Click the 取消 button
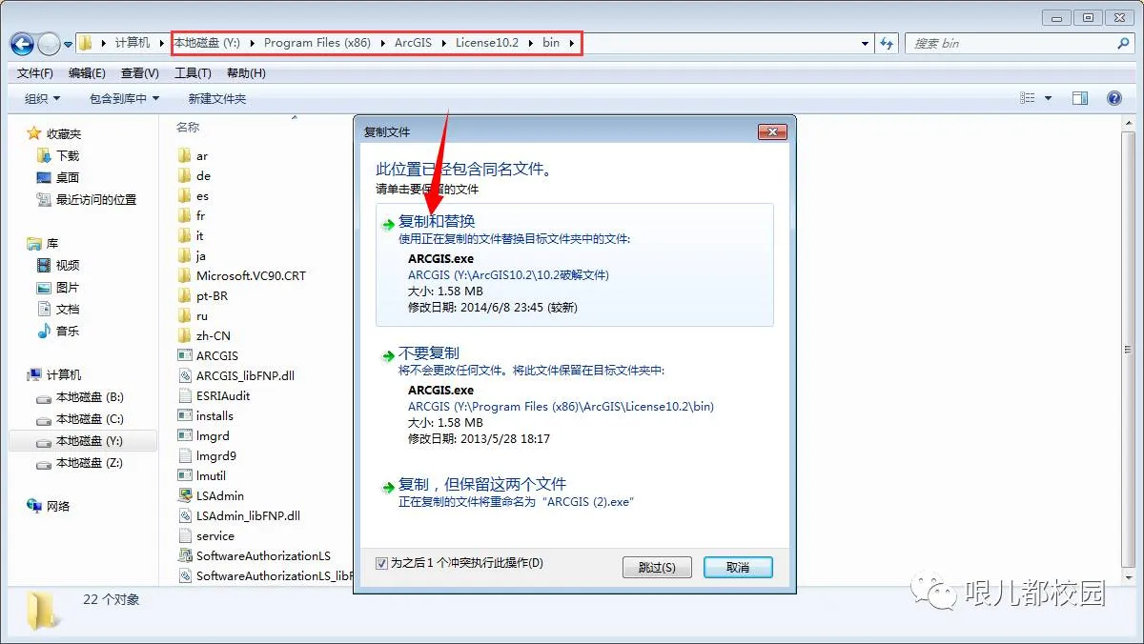This screenshot has height=644, width=1144. [x=738, y=567]
